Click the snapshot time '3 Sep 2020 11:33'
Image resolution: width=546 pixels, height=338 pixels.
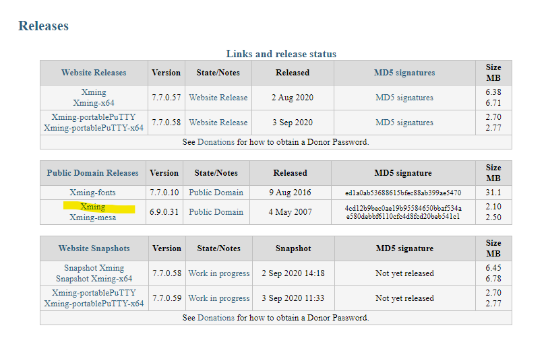[293, 298]
